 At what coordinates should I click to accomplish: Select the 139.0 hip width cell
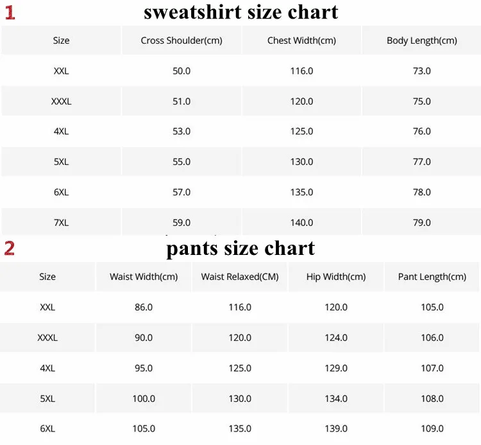point(336,429)
